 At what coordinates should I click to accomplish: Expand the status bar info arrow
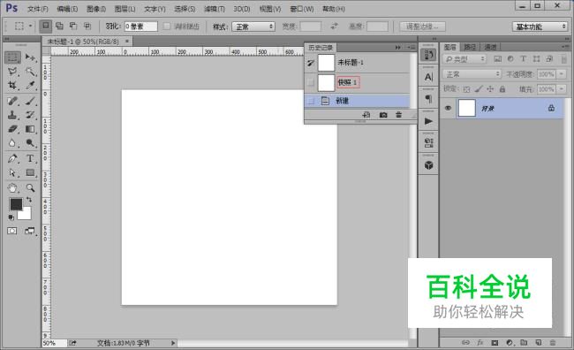[173, 343]
